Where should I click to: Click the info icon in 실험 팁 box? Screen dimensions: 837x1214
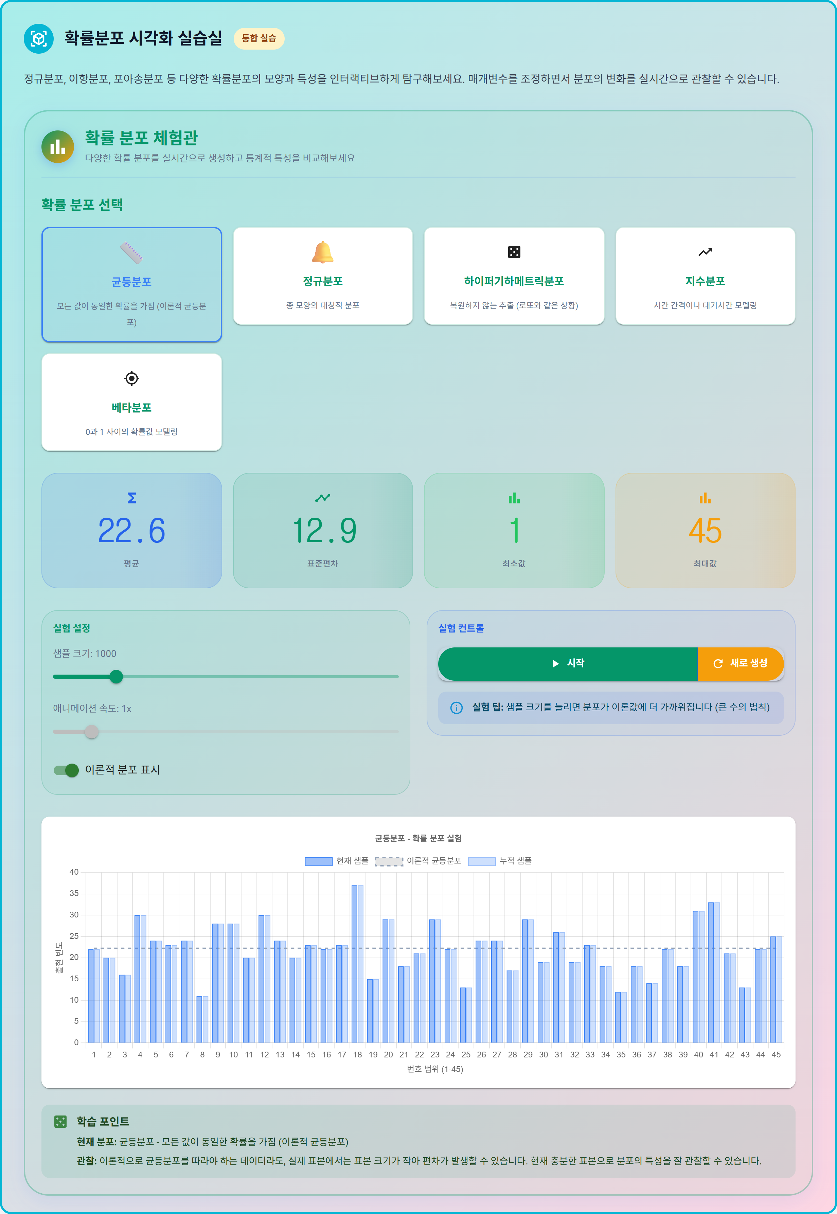pyautogui.click(x=456, y=708)
